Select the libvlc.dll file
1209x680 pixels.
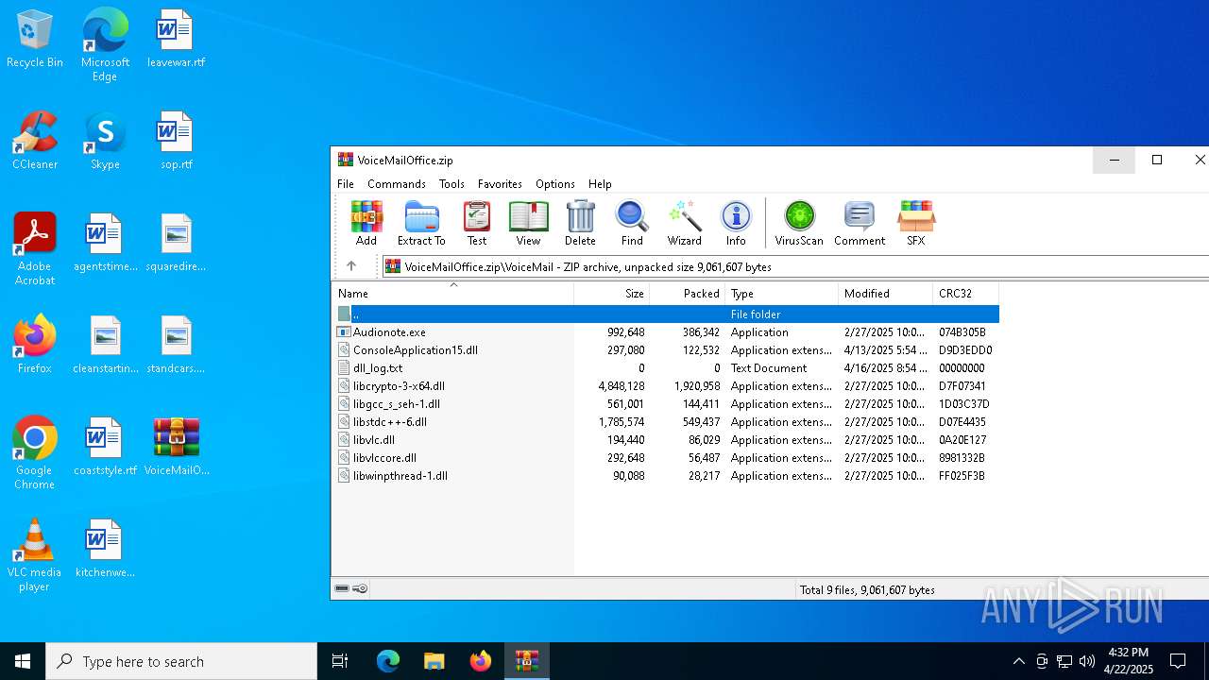pos(666,440)
